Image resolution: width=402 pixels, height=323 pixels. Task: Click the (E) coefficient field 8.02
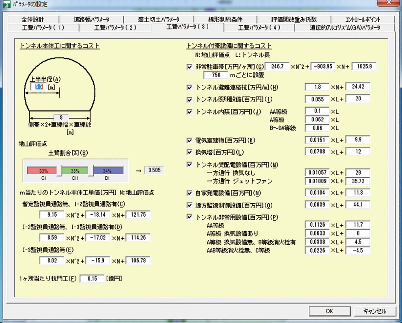point(52,260)
